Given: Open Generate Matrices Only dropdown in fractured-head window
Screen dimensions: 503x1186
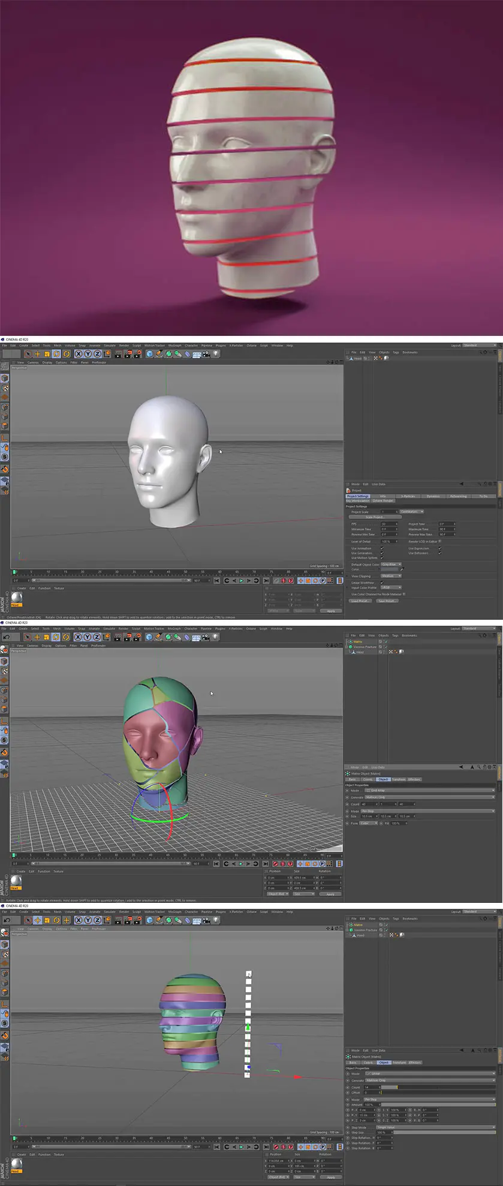Looking at the screenshot, I should 430,797.
